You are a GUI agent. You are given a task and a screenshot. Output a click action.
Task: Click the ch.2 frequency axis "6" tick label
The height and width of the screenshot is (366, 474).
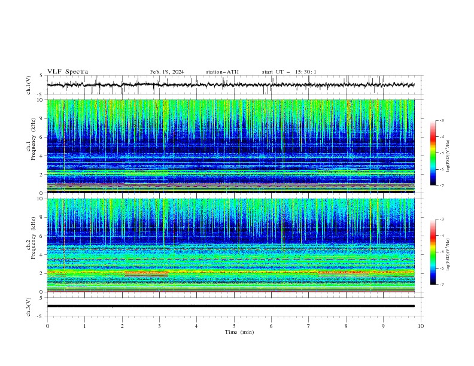coord(42,236)
